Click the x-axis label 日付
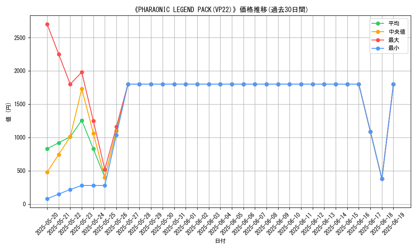417x250 pixels. coord(220,241)
